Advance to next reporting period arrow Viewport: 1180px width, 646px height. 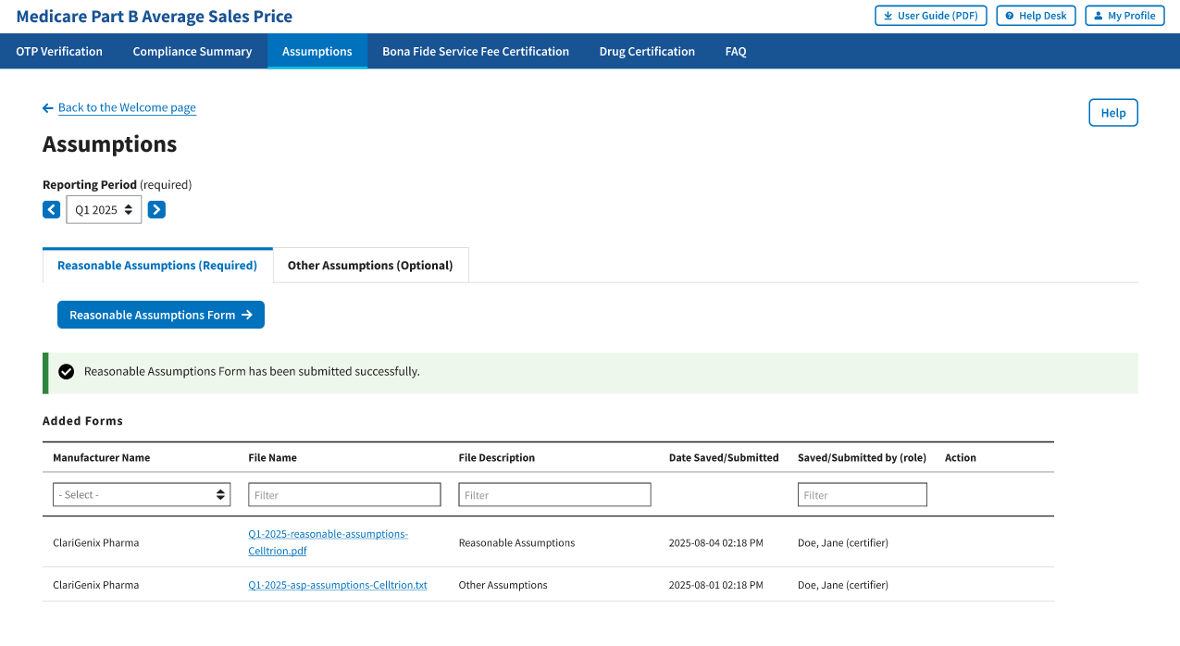pos(156,210)
